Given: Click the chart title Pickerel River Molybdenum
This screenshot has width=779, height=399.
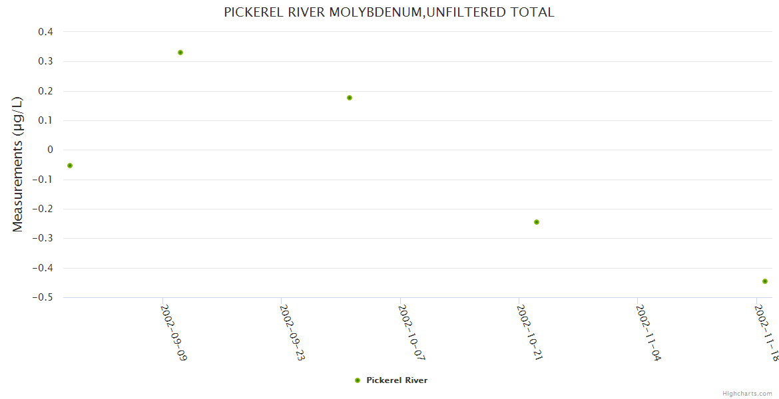Looking at the screenshot, I should click(389, 13).
